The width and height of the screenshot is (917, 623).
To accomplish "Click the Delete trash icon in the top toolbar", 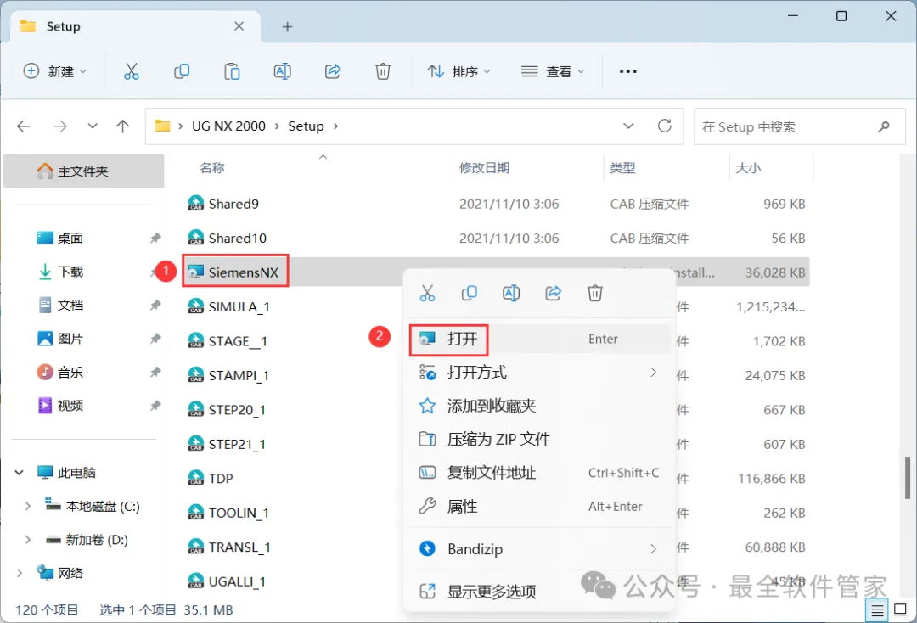I will (x=382, y=71).
